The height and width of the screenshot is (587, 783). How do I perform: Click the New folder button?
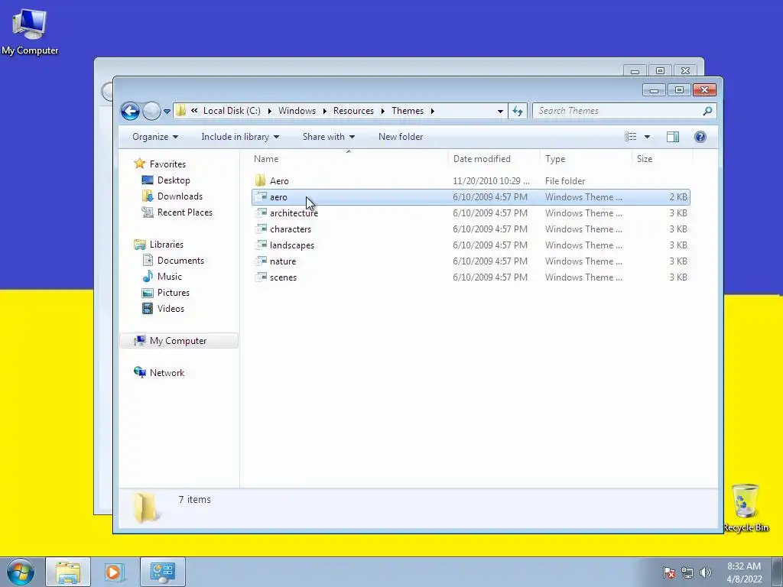401,137
